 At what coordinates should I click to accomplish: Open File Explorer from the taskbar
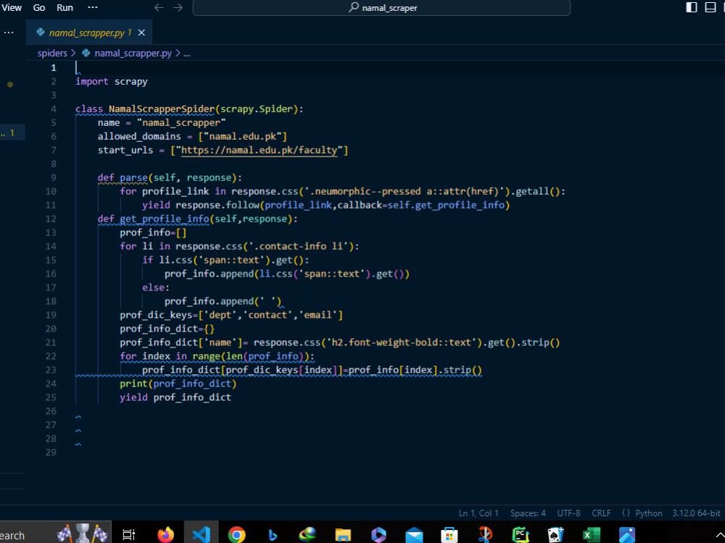point(343,535)
